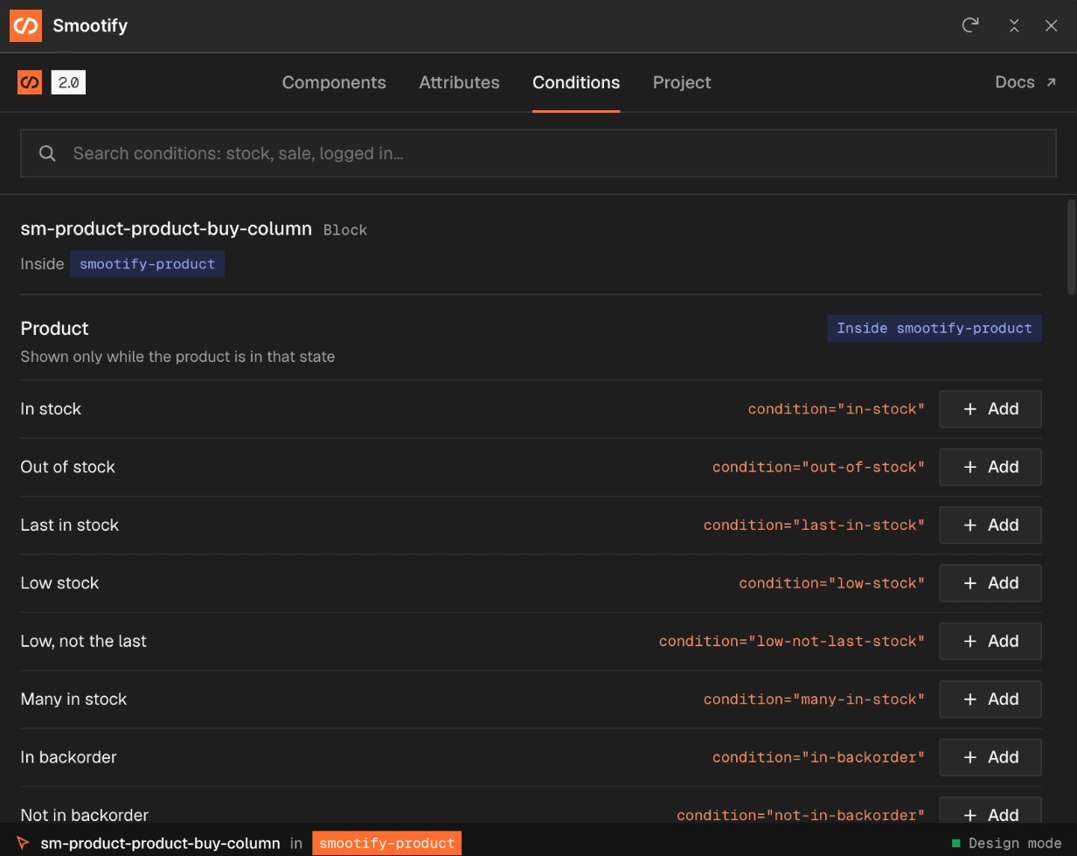Select the Conditions tab
This screenshot has width=1077, height=856.
point(576,82)
